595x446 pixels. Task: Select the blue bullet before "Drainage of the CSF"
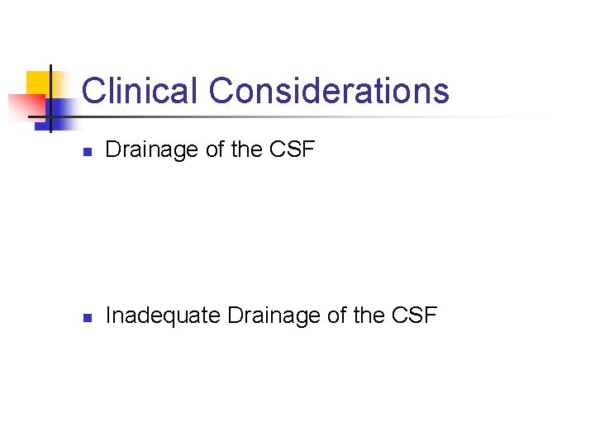(x=88, y=152)
